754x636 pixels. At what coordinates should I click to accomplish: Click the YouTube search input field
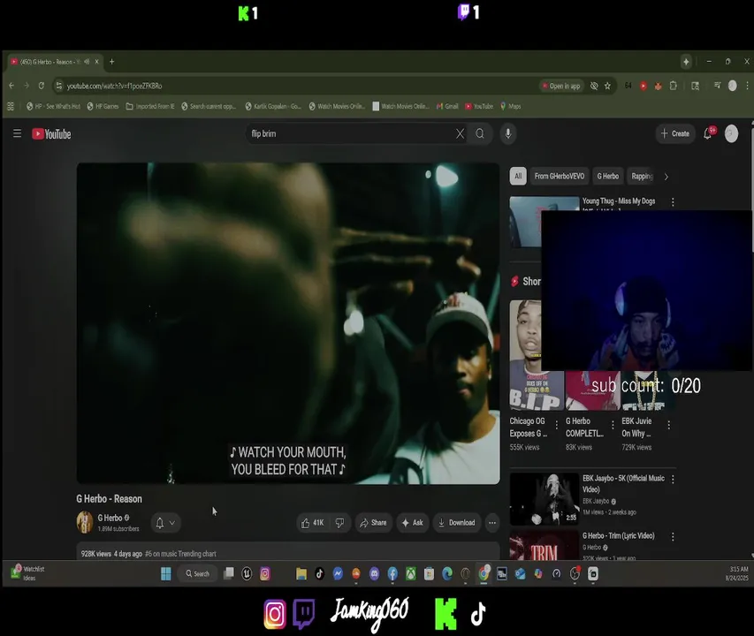(351, 133)
